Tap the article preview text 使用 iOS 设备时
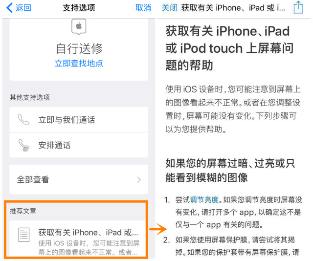Viewport: 313px width, 261px height. coord(89,248)
